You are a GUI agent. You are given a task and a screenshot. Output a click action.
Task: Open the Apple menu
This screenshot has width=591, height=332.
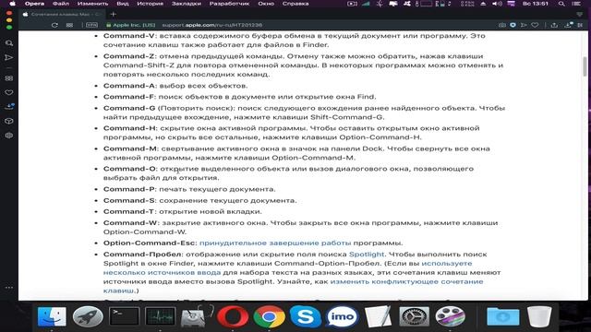(x=12, y=4)
